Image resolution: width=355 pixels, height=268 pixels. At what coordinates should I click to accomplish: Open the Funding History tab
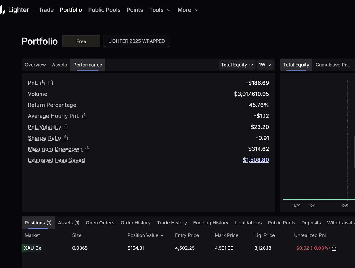pos(211,223)
